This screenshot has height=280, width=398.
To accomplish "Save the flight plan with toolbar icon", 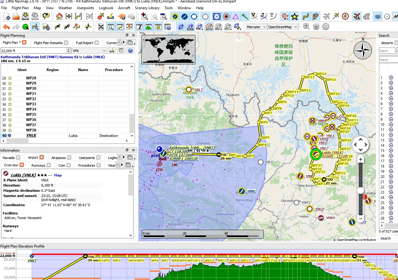I will (25, 16).
